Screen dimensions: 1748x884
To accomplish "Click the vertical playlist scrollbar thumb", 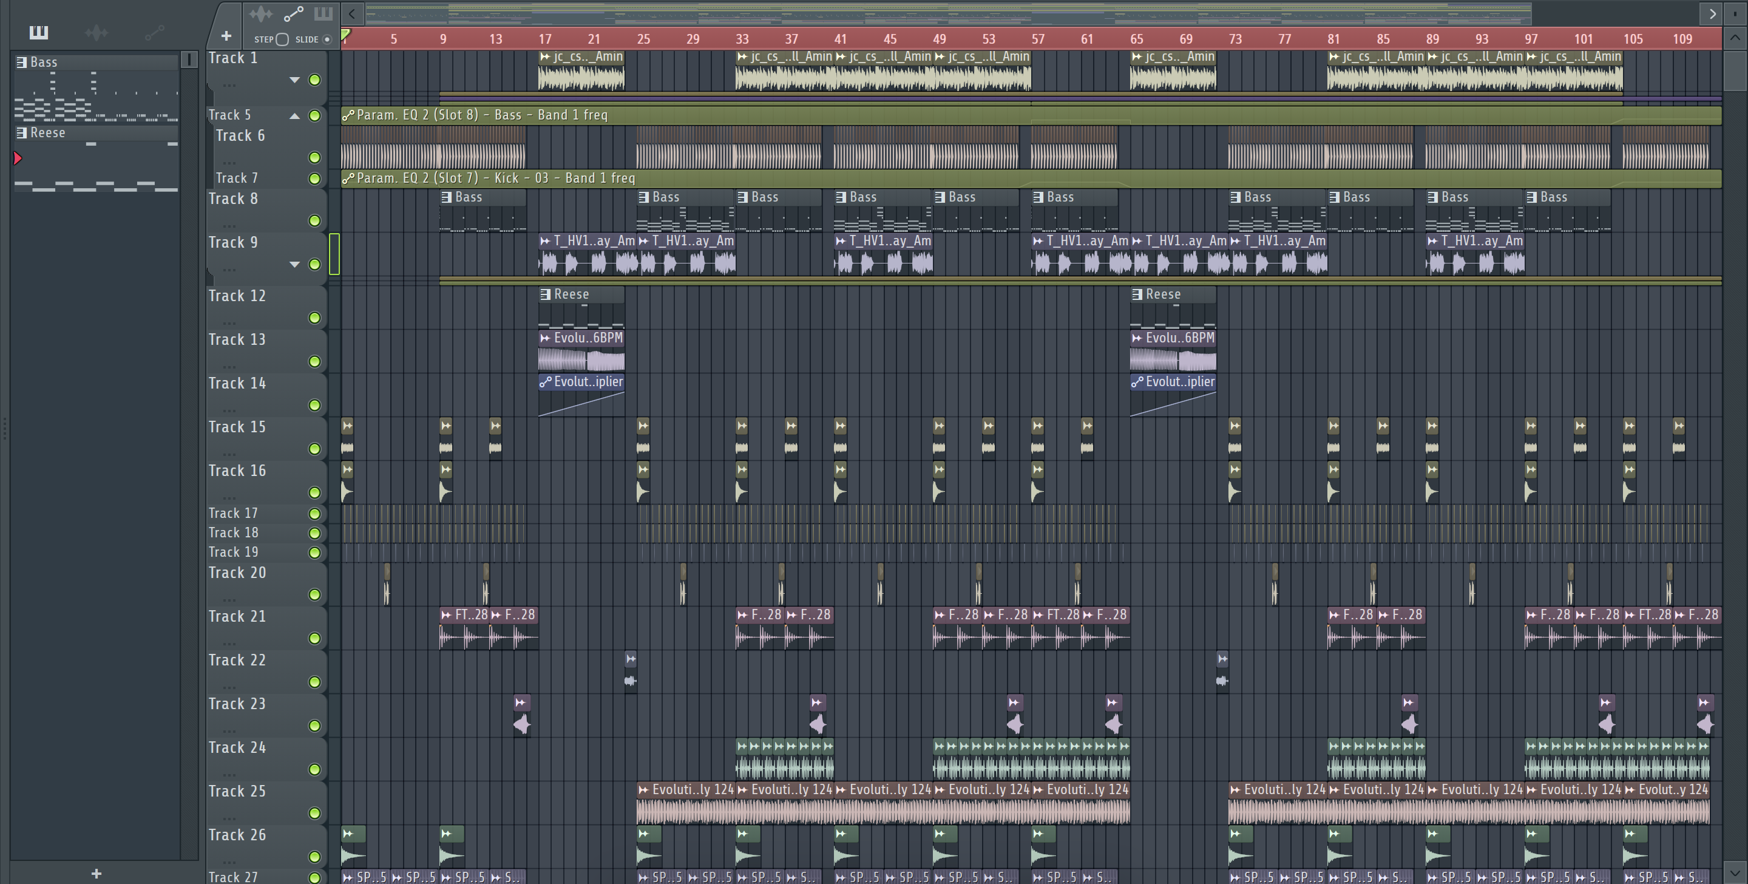I will click(x=1735, y=70).
